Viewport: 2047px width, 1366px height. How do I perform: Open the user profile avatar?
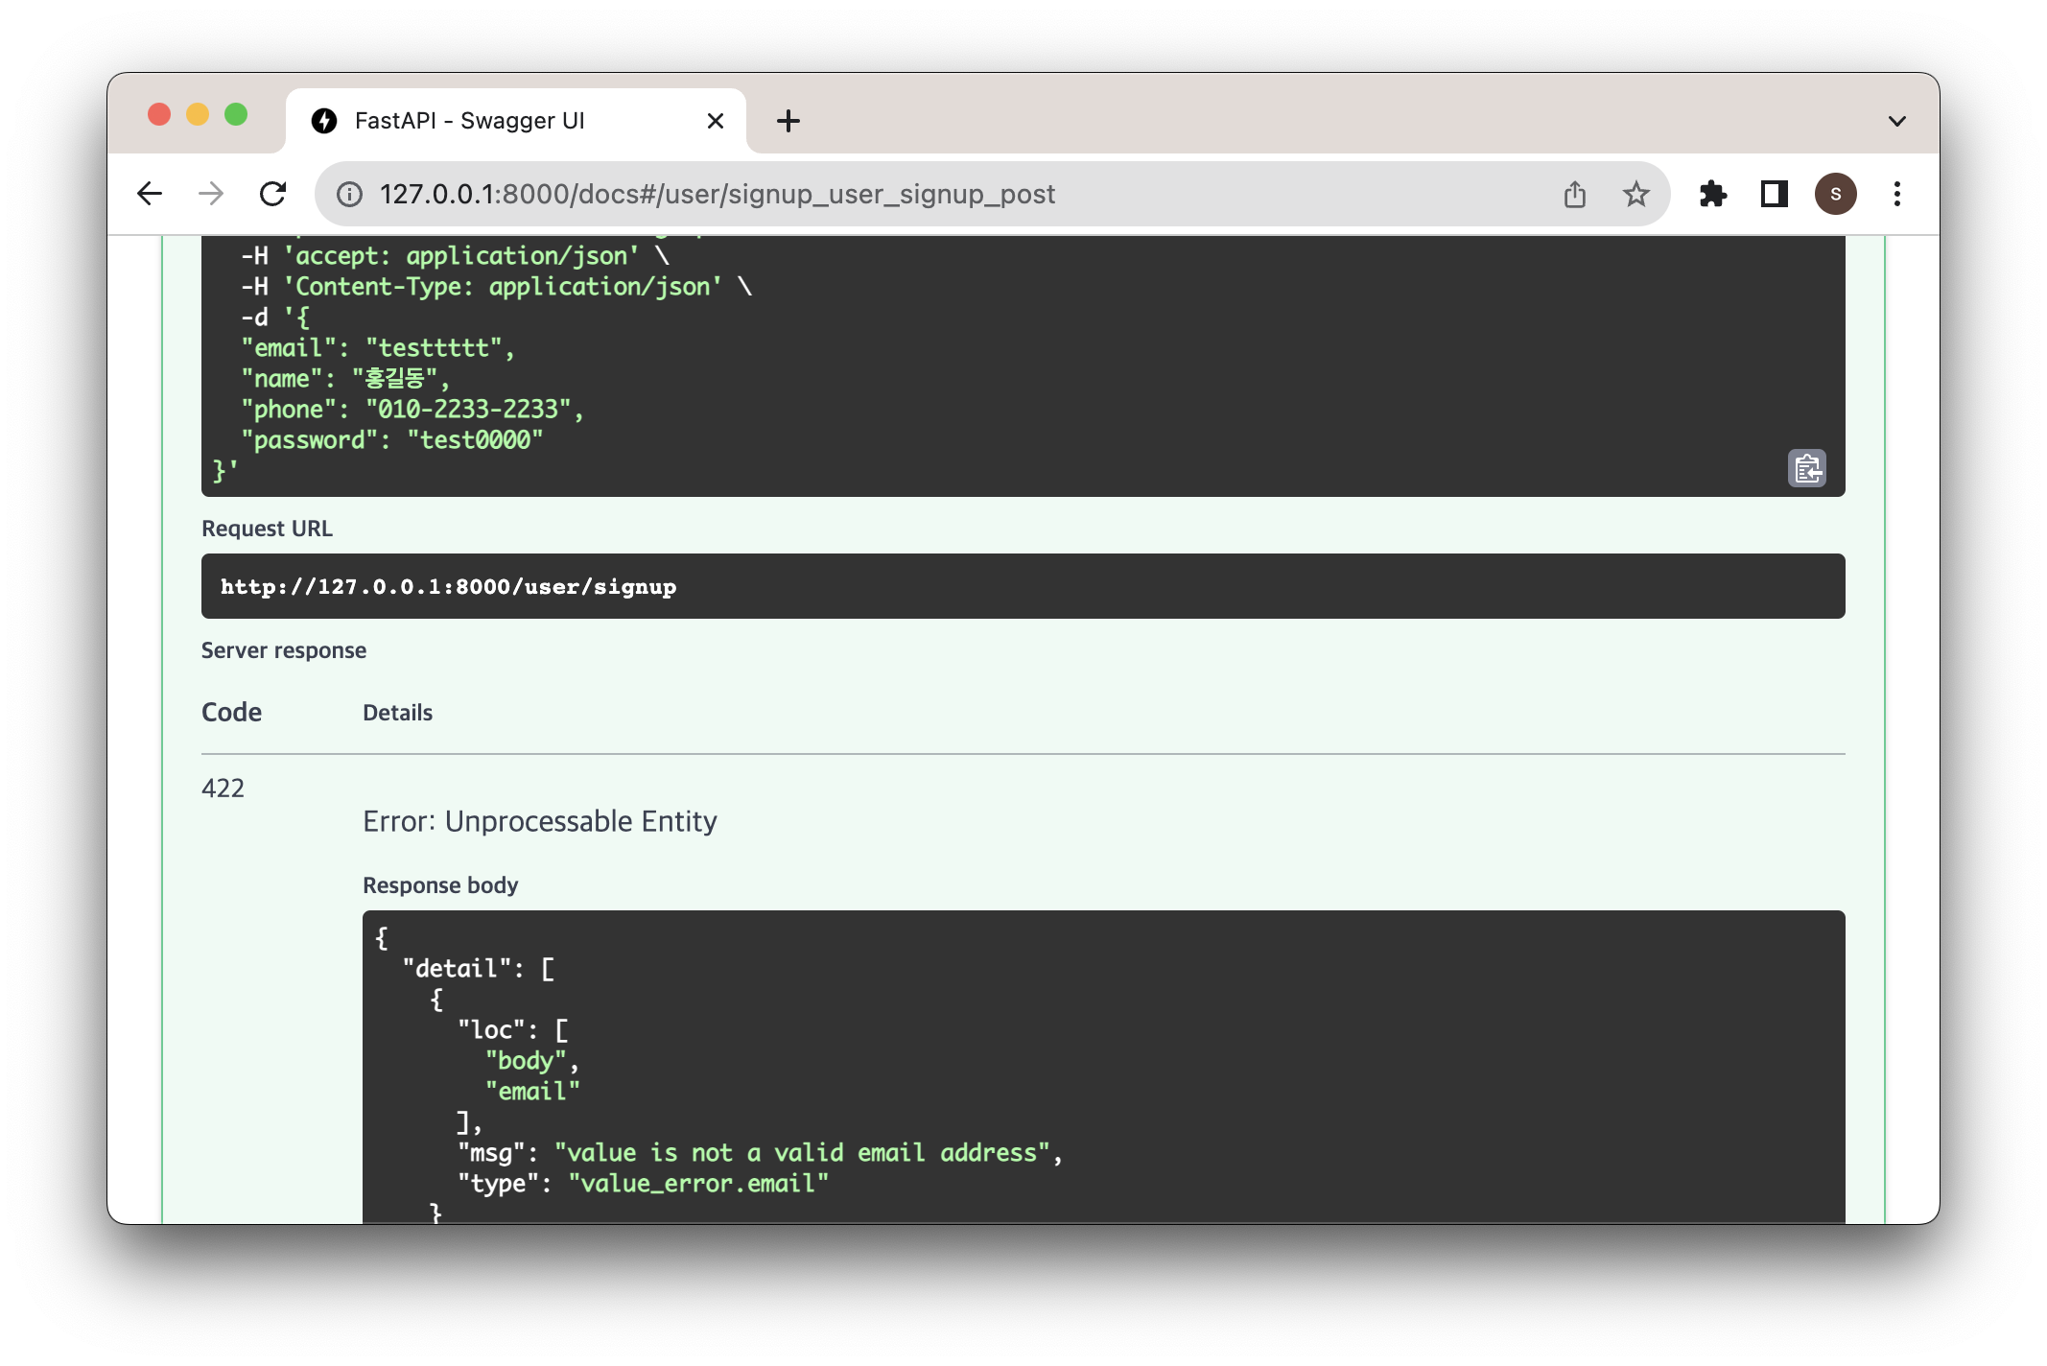click(1835, 194)
